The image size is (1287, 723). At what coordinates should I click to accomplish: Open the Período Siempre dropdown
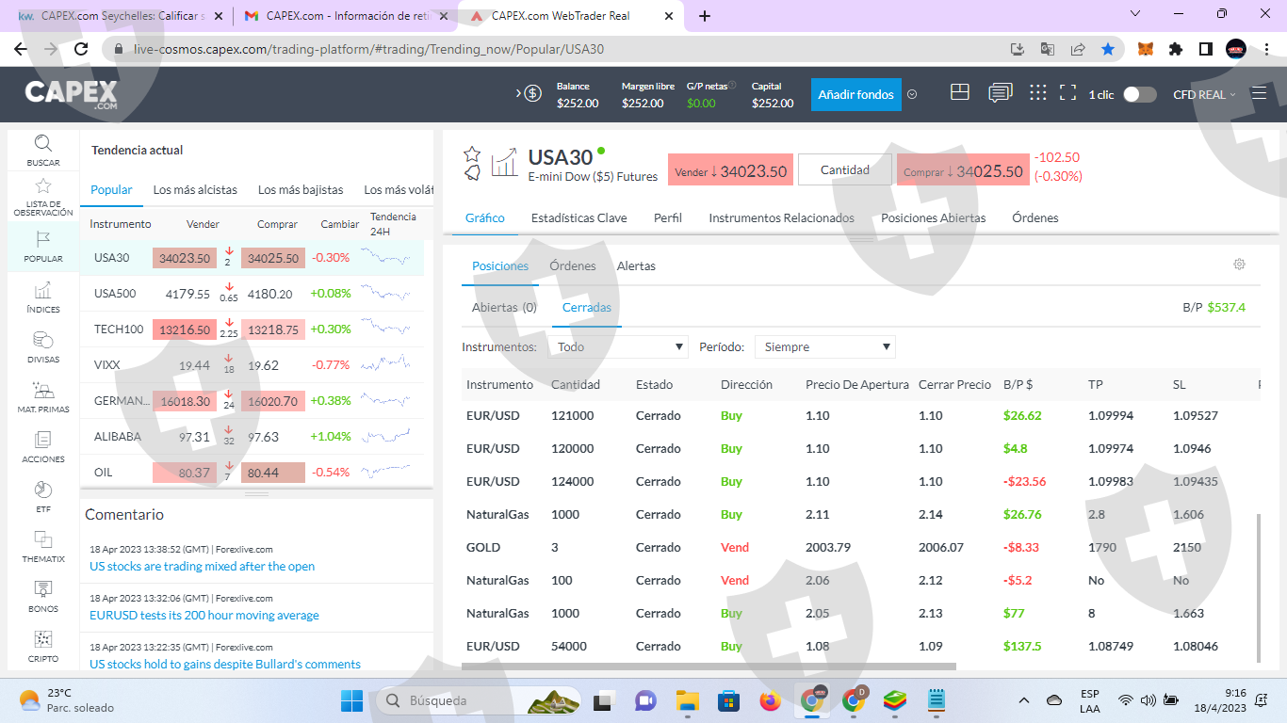tap(824, 347)
